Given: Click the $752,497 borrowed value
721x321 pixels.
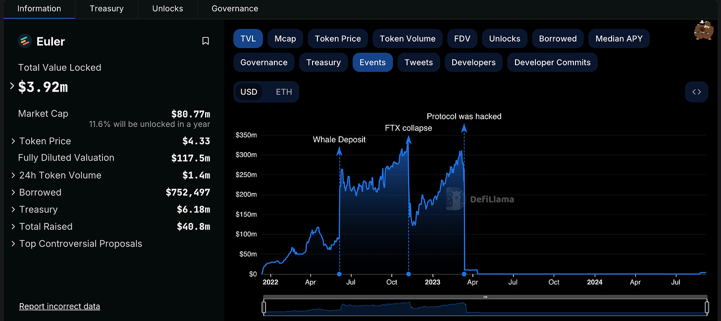Looking at the screenshot, I should (x=188, y=192).
